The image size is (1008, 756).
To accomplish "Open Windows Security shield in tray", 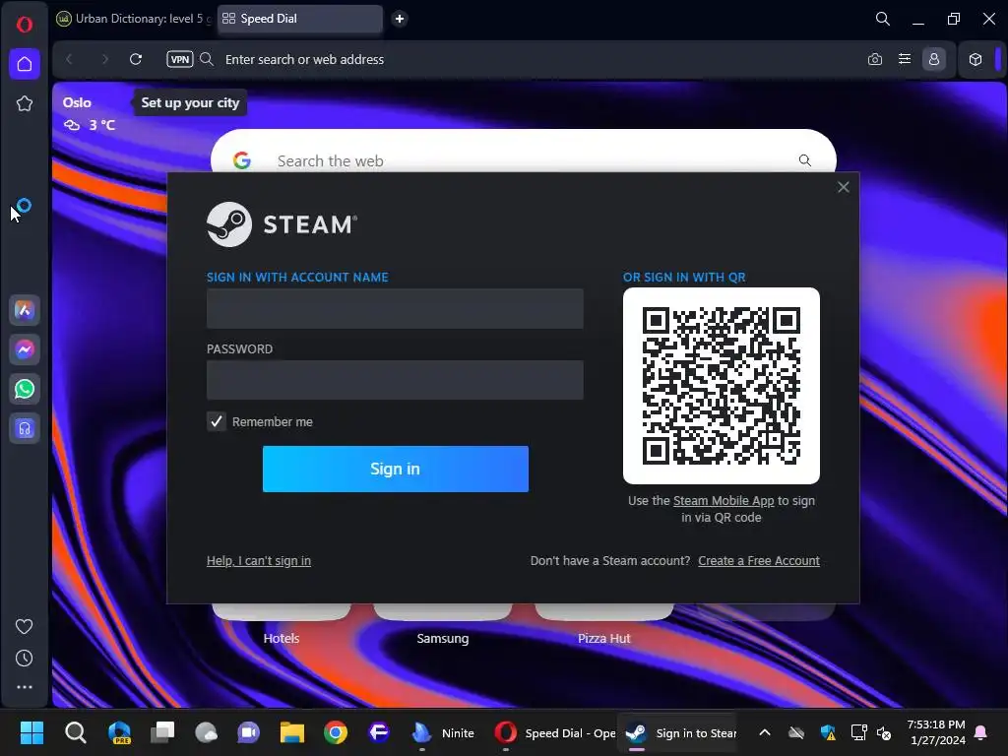I will click(828, 732).
